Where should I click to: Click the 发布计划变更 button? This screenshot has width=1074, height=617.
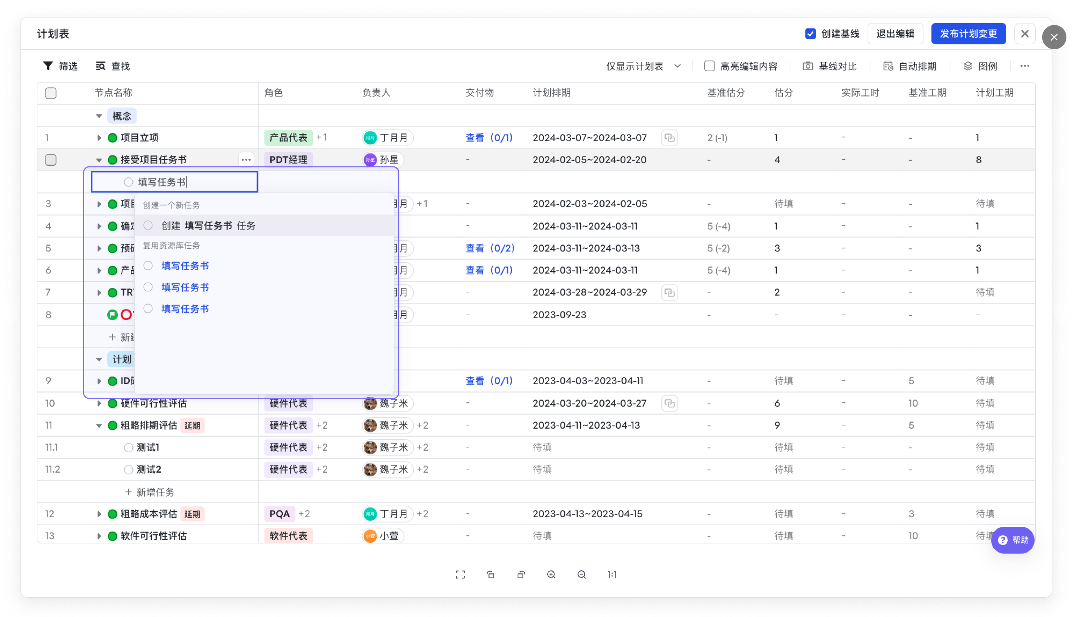(969, 33)
